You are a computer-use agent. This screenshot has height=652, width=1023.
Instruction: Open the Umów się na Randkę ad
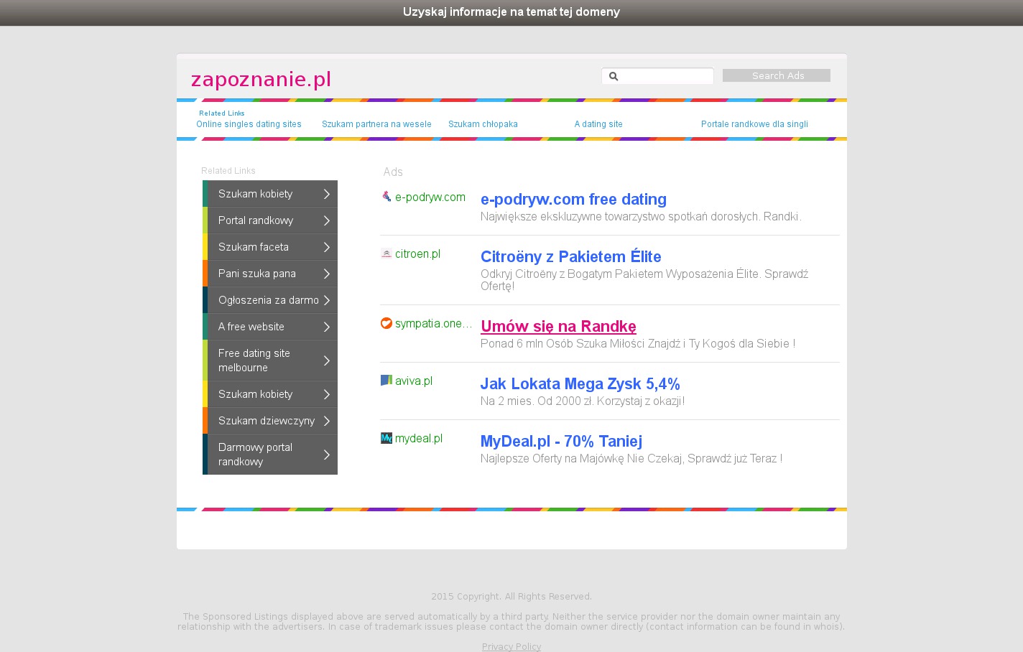(558, 327)
